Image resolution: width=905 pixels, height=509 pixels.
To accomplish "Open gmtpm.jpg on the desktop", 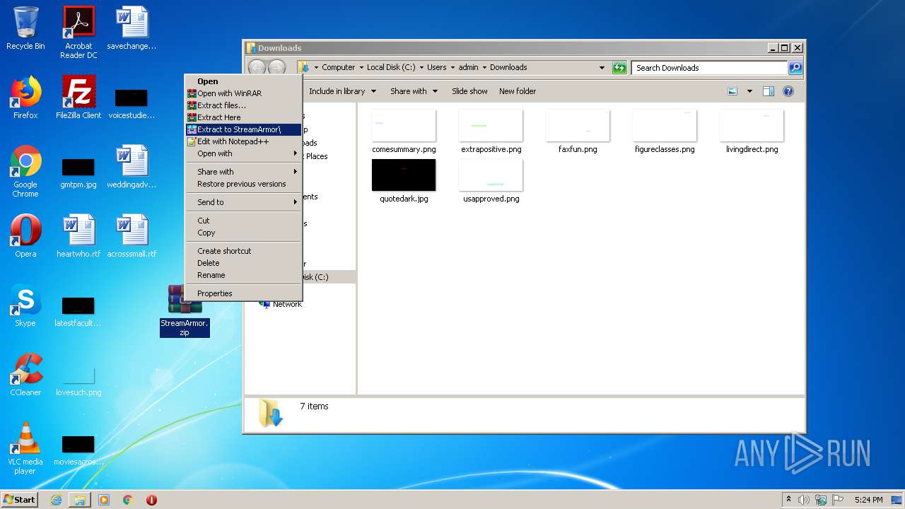I will [x=78, y=172].
